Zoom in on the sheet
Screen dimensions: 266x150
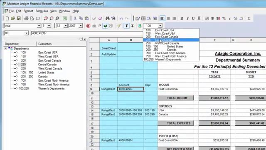tap(46, 18)
